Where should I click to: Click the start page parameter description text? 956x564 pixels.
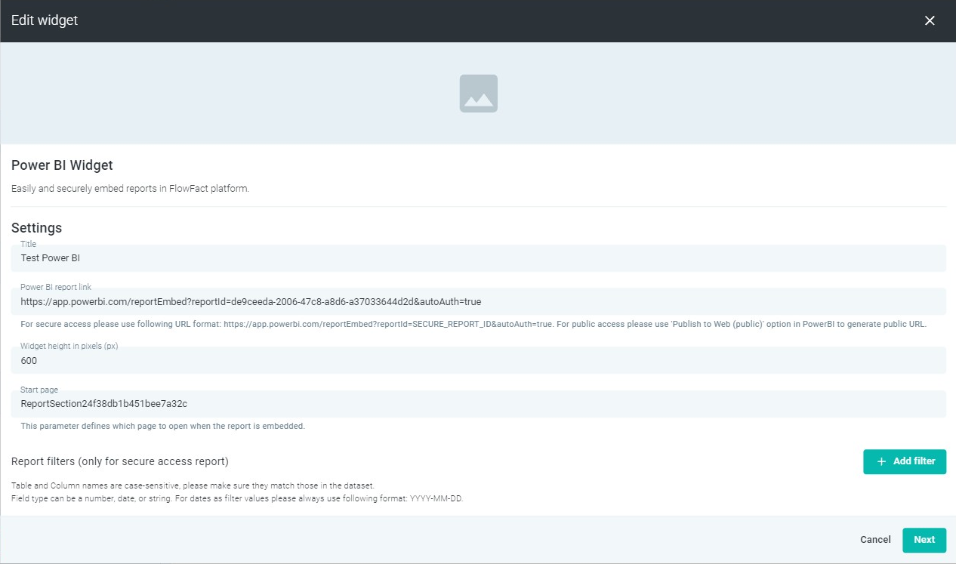pyautogui.click(x=163, y=427)
